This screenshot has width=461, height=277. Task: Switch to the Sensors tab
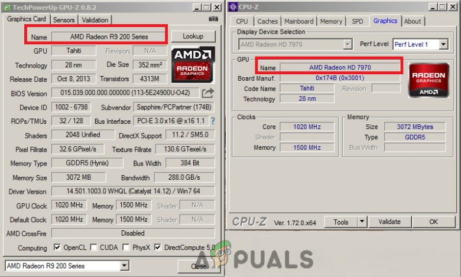coord(64,20)
